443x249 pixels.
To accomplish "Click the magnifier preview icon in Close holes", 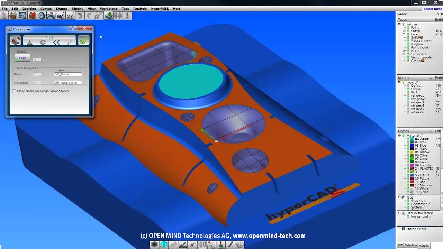I will click(70, 42).
